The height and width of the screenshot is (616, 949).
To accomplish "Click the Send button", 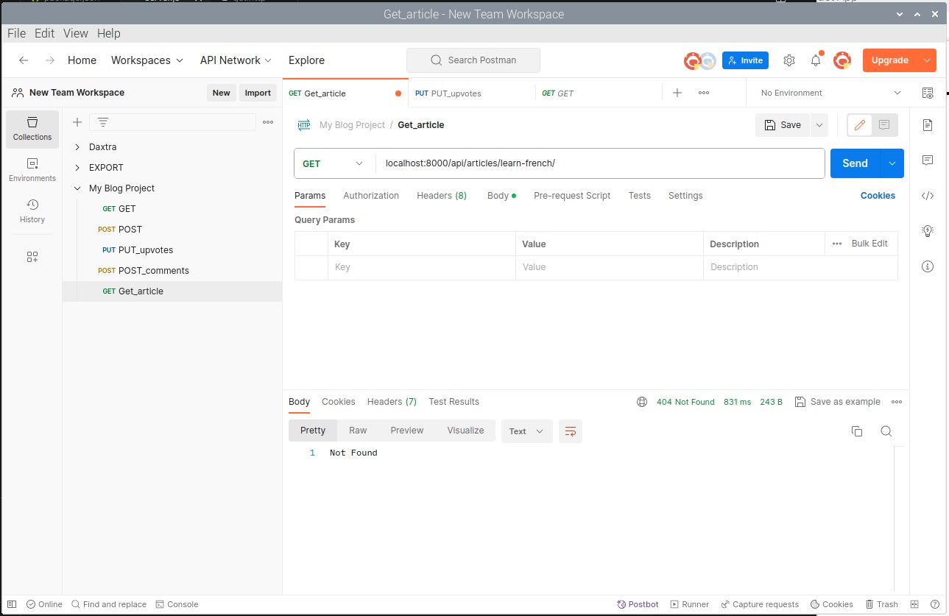I will click(855, 163).
